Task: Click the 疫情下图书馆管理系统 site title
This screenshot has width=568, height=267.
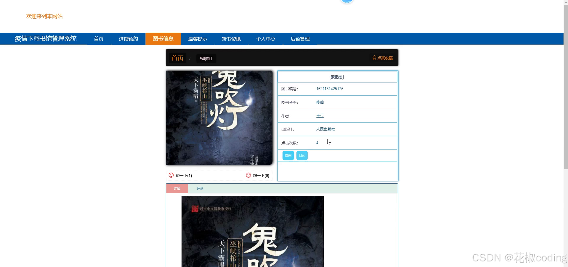Action: click(46, 39)
